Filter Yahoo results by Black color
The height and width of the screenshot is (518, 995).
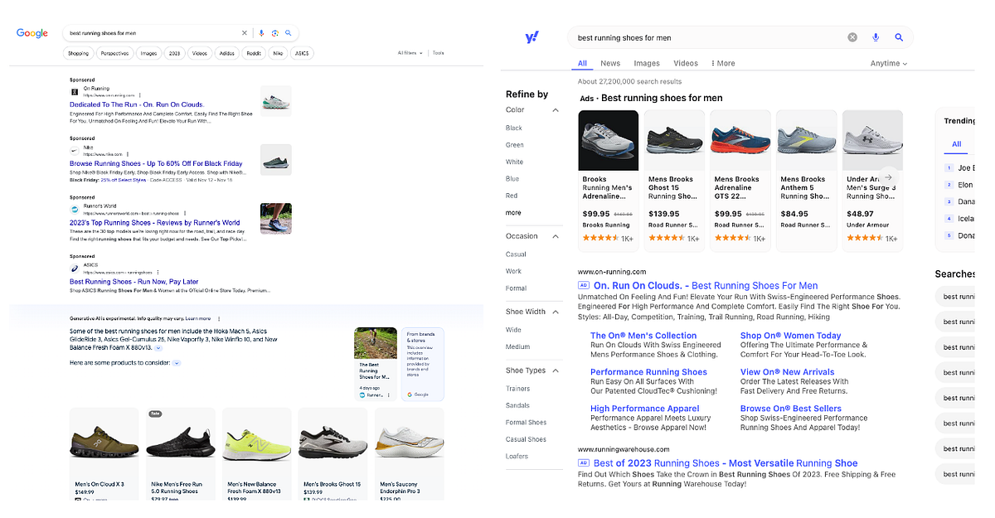point(513,128)
